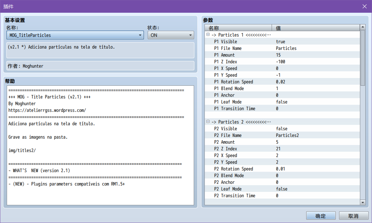Select the P2 Leaf Mode row
The width and height of the screenshot is (372, 223).
[282, 189]
